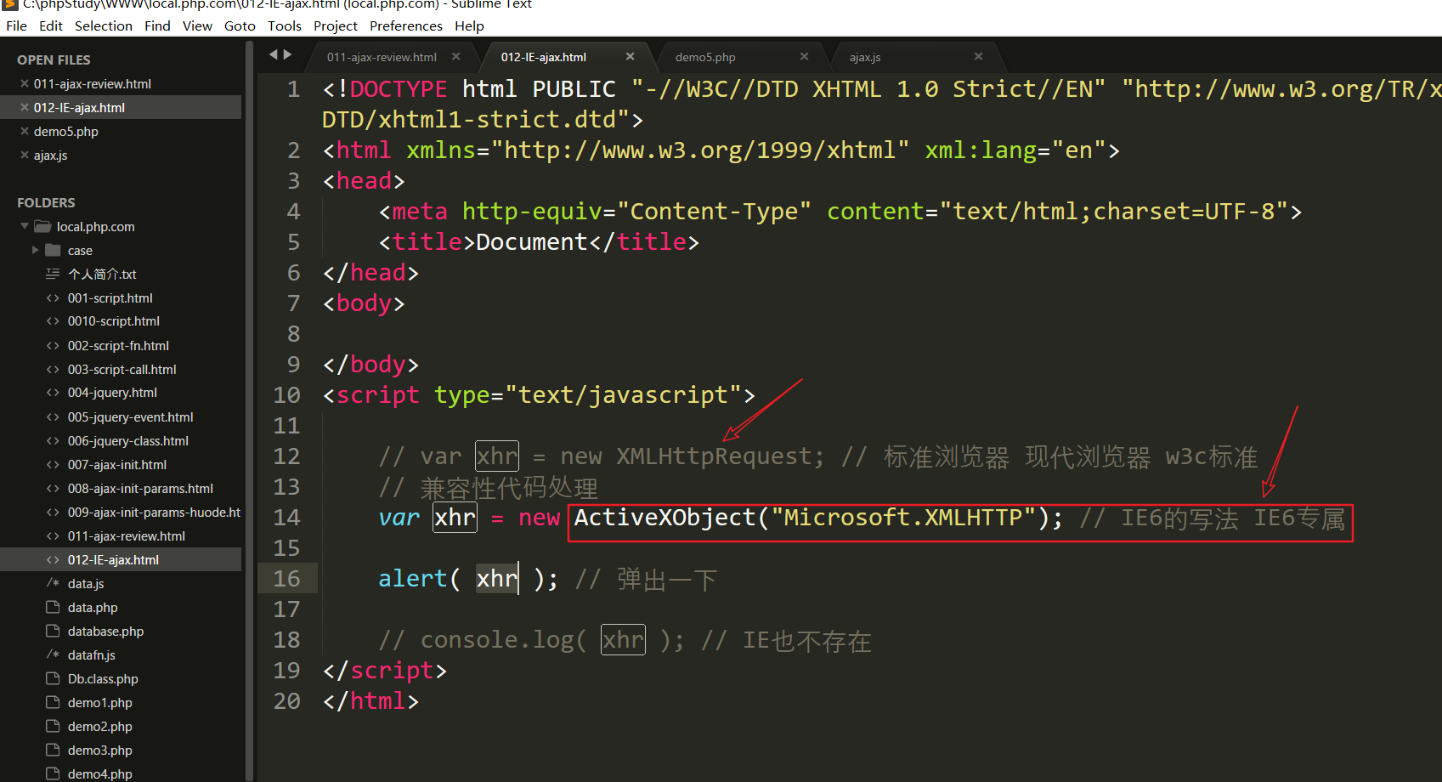Expand the case folder
1442x782 pixels.
35,251
